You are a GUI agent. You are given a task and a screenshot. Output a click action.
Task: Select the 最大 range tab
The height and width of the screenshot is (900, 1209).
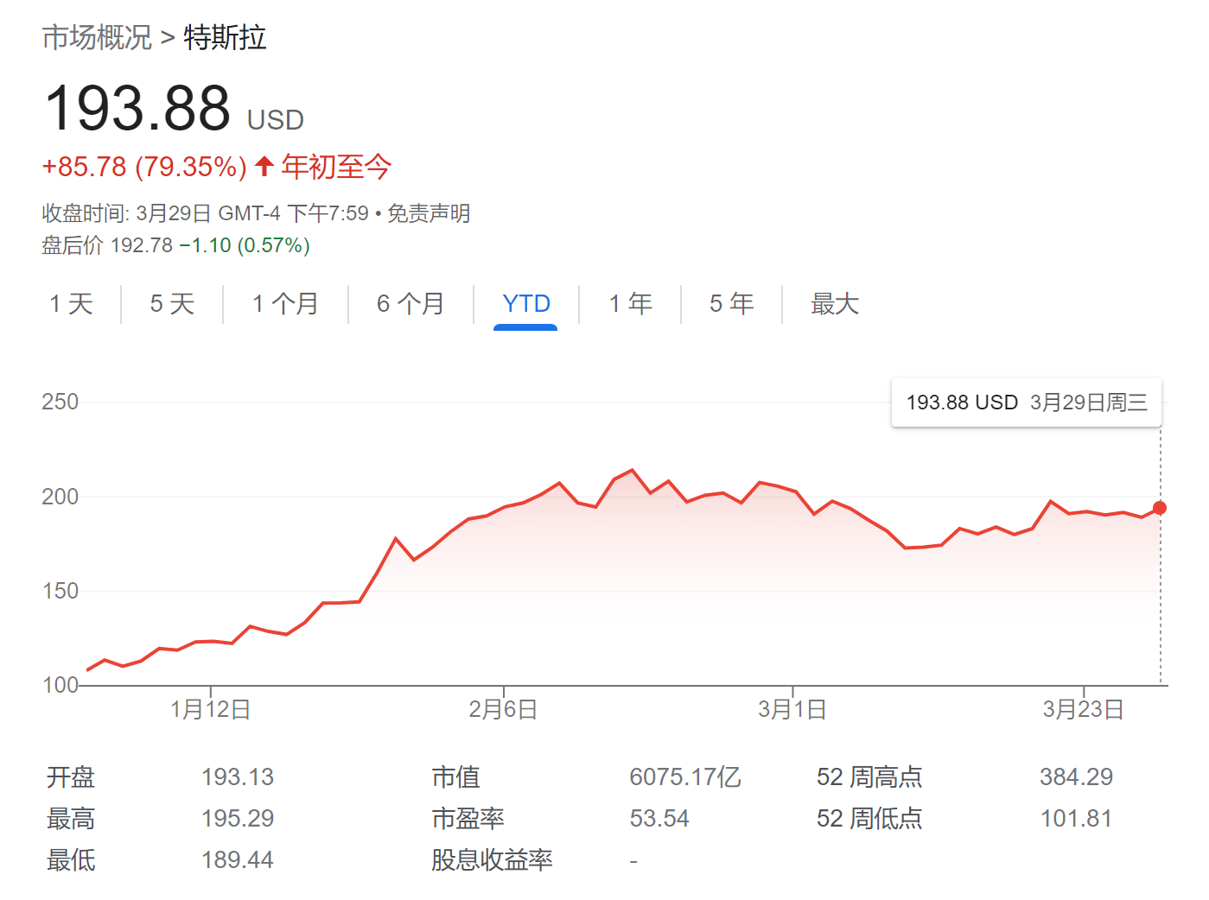tap(835, 304)
